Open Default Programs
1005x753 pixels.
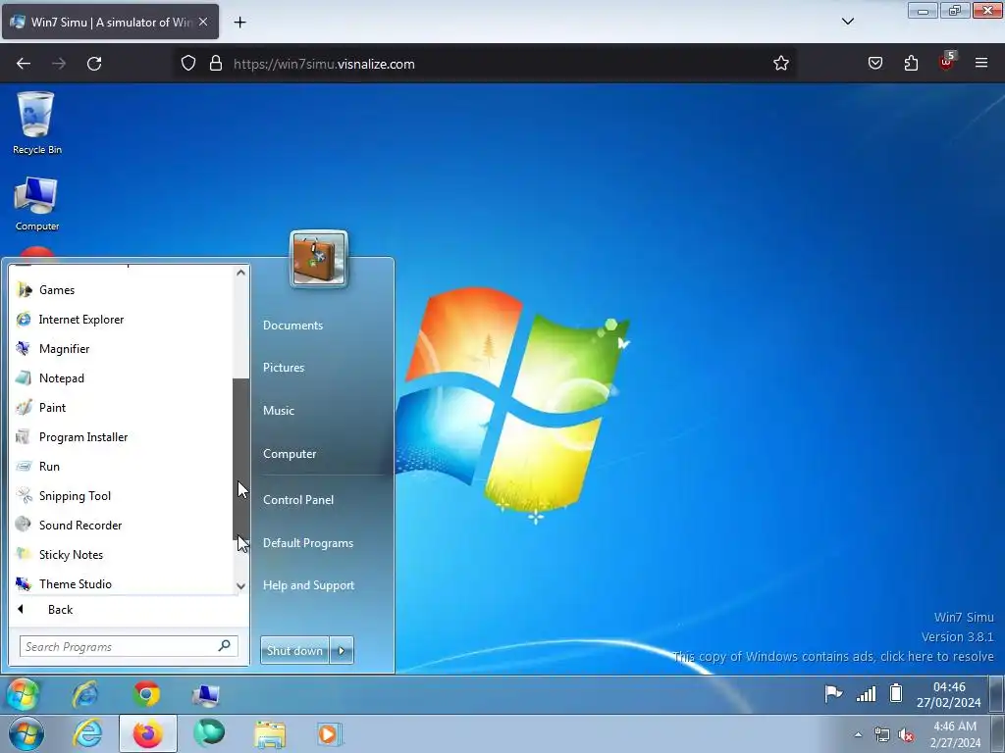[307, 543]
